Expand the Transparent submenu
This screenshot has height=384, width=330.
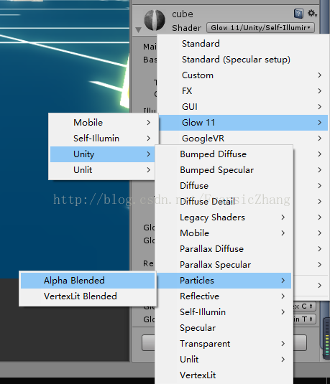(224, 344)
